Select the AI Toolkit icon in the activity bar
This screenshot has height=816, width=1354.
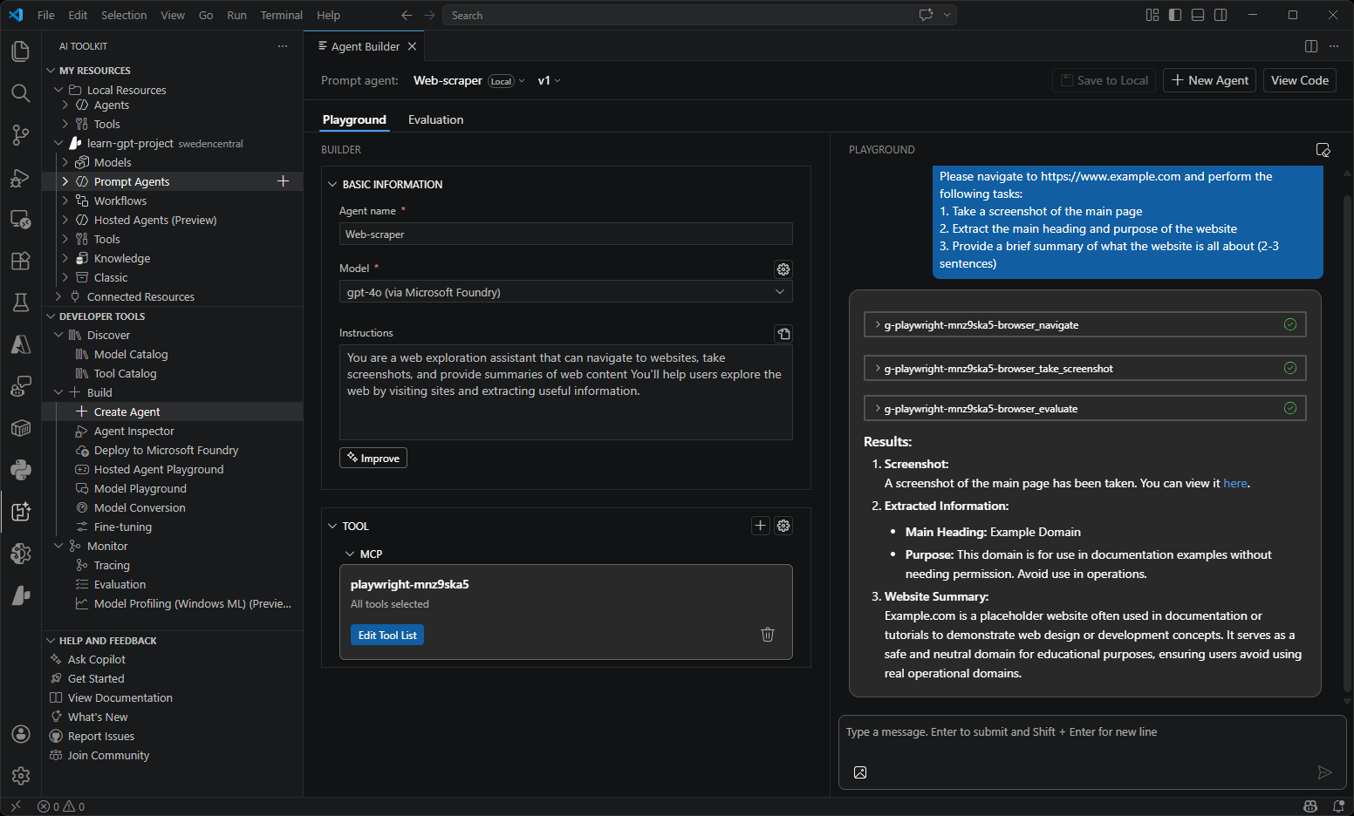(20, 512)
